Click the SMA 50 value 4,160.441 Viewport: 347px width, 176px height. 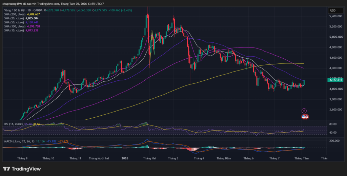pos(32,22)
